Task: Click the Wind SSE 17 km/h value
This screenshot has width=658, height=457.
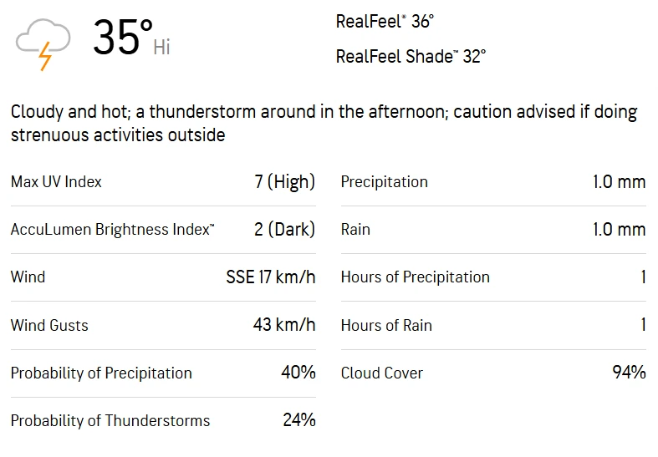Action: click(x=271, y=277)
